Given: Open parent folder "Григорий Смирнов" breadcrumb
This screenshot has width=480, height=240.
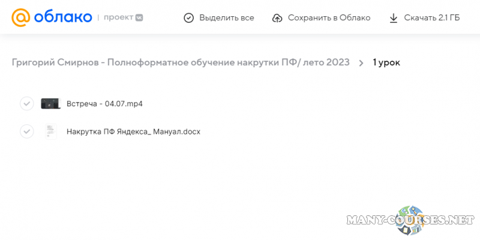Looking at the screenshot, I should pyautogui.click(x=181, y=62).
